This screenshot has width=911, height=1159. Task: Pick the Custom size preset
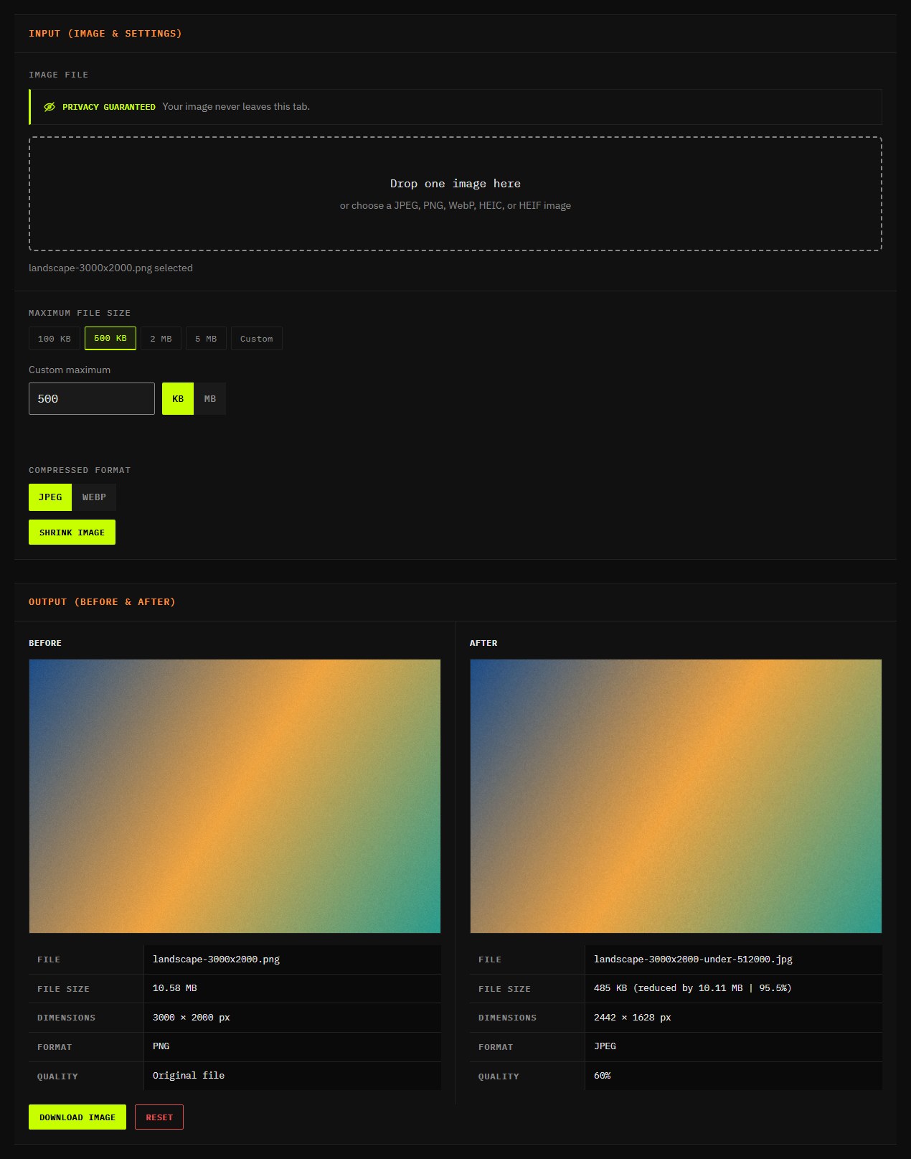click(x=257, y=339)
